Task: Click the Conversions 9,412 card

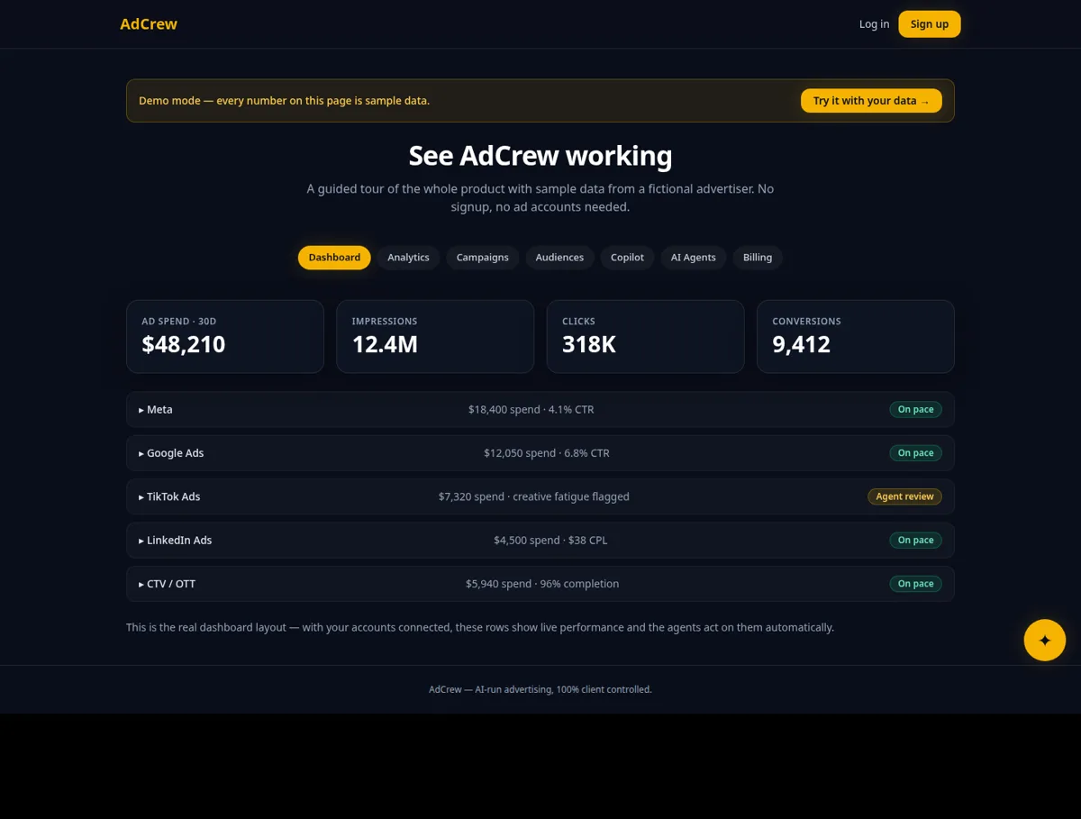Action: (856, 336)
